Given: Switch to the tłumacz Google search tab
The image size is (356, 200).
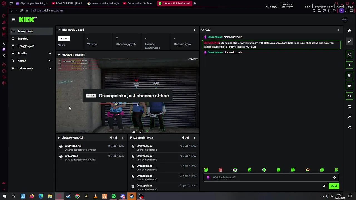Looking at the screenshot, I should (x=103, y=4).
